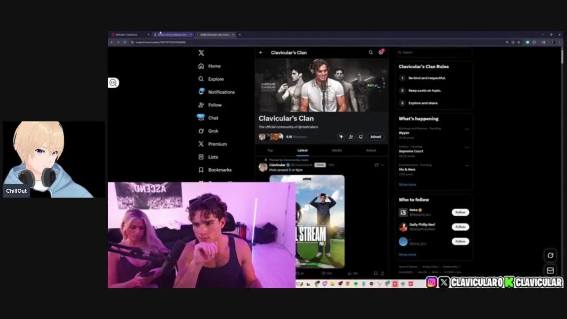
Task: Show more under Who to follow
Action: pos(408,255)
